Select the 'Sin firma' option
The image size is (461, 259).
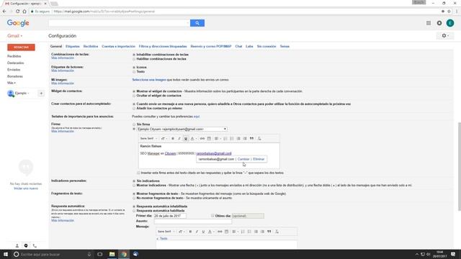tap(134, 124)
